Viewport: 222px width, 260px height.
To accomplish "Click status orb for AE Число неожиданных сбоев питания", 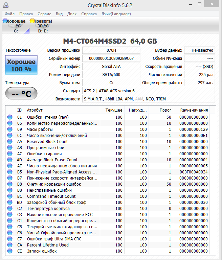I will pos(10,165).
